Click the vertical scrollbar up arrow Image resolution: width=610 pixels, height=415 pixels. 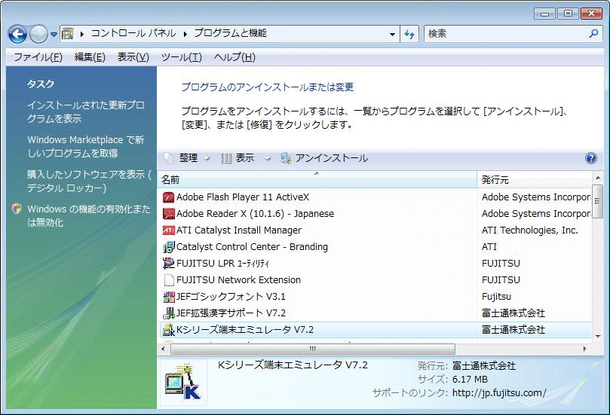click(597, 178)
